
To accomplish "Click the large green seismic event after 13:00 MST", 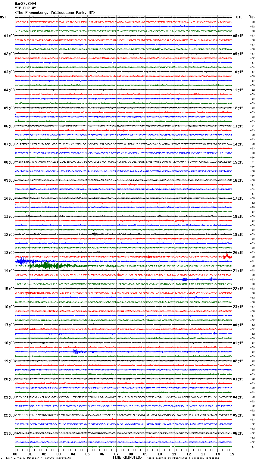I will point(53,266).
